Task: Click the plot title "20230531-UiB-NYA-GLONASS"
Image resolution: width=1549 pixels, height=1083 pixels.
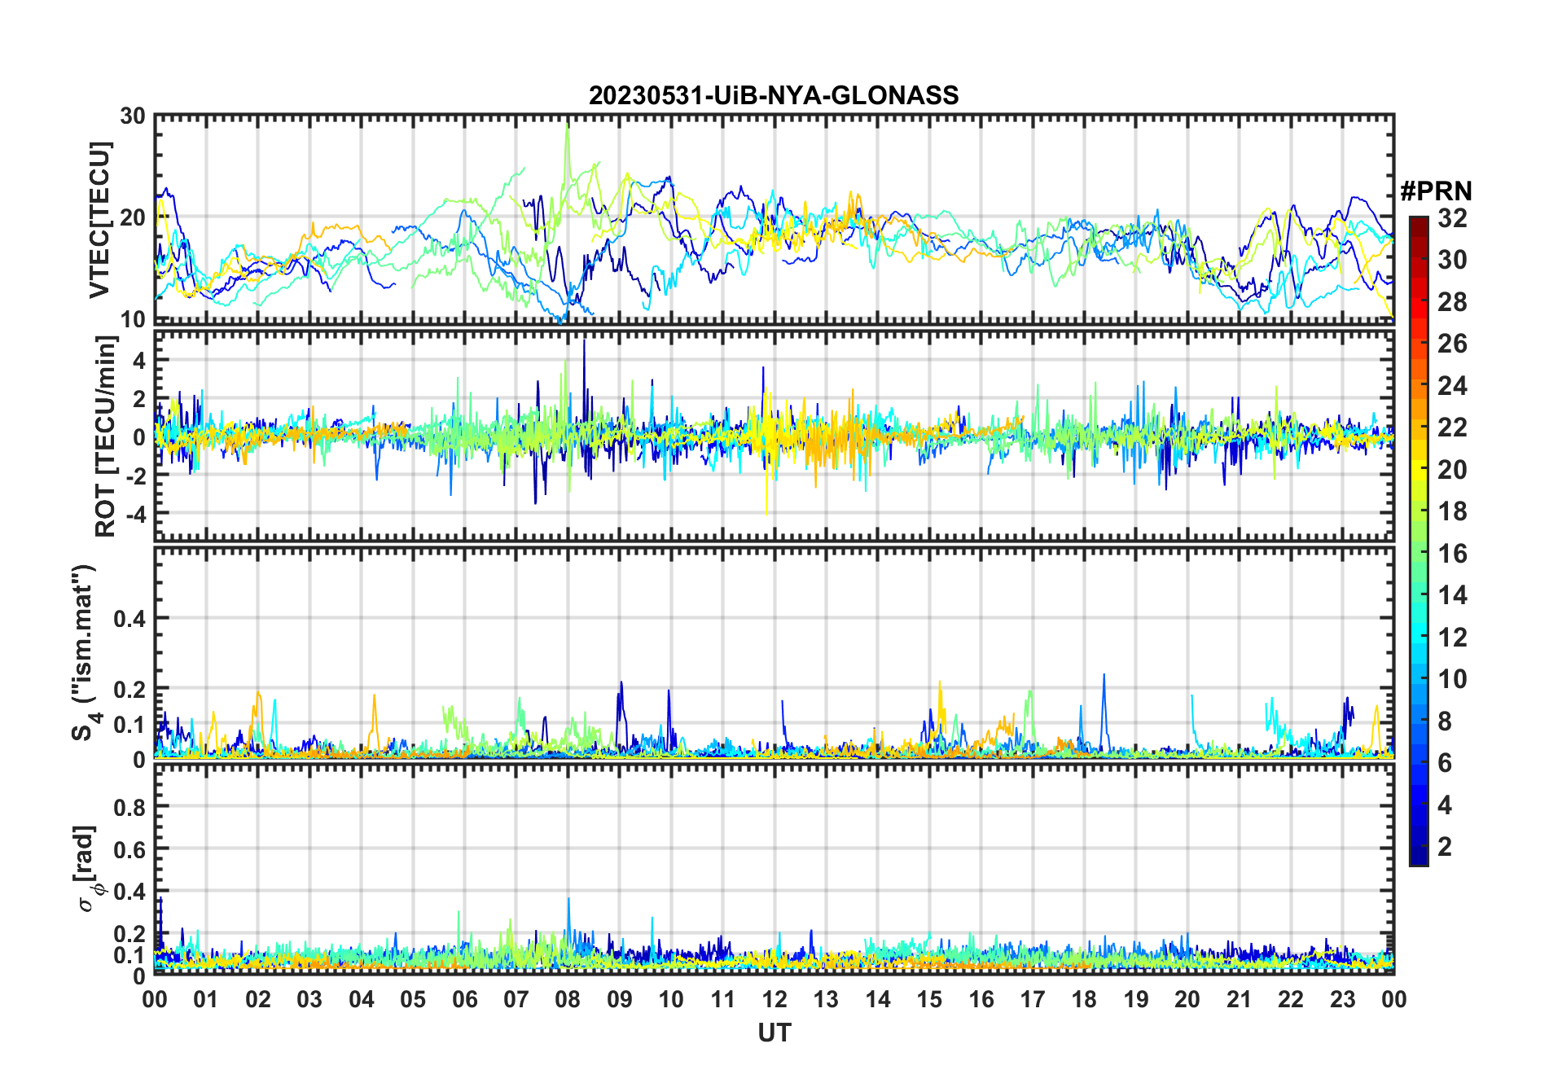Action: (x=774, y=96)
